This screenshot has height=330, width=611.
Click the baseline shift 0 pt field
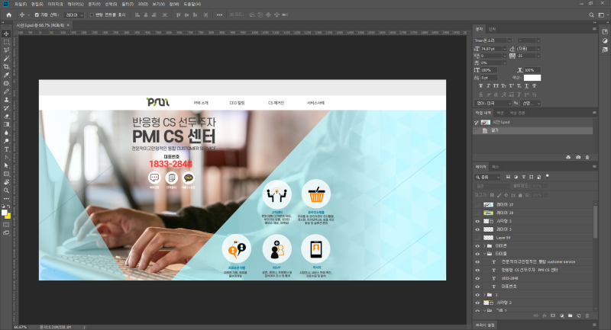click(x=489, y=78)
